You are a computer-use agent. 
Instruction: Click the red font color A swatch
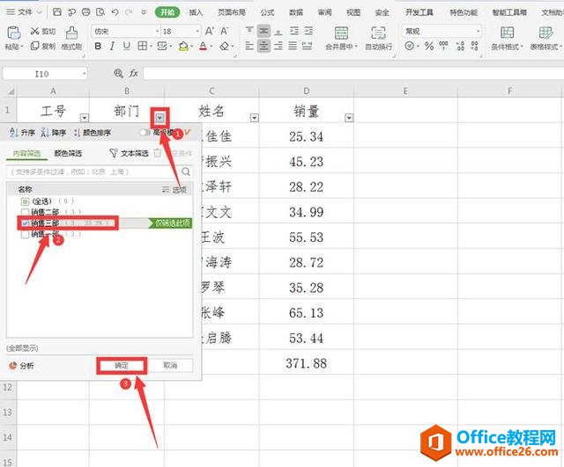pos(204,47)
